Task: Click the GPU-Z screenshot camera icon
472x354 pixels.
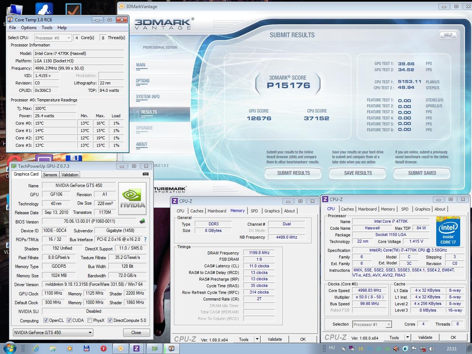Action: click(x=146, y=174)
